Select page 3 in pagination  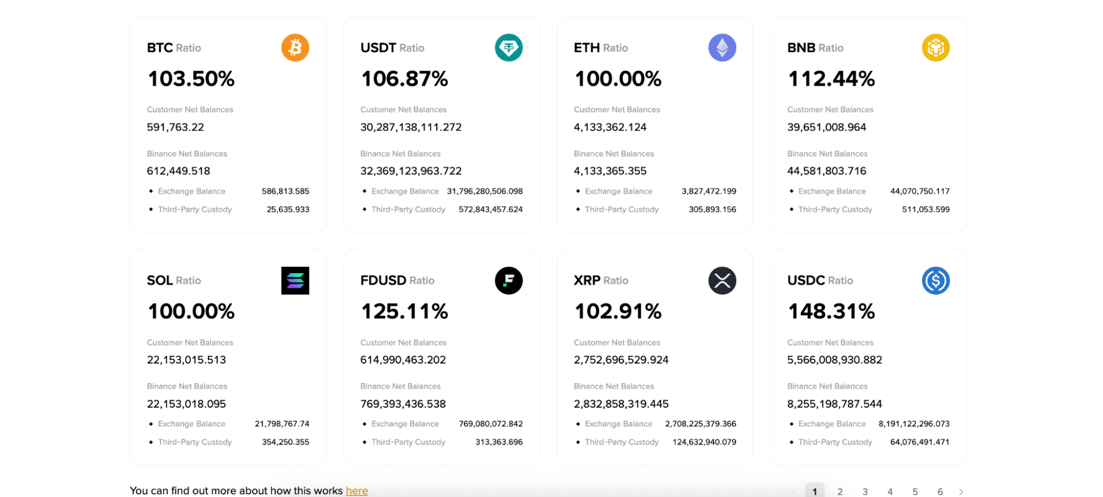pyautogui.click(x=865, y=491)
